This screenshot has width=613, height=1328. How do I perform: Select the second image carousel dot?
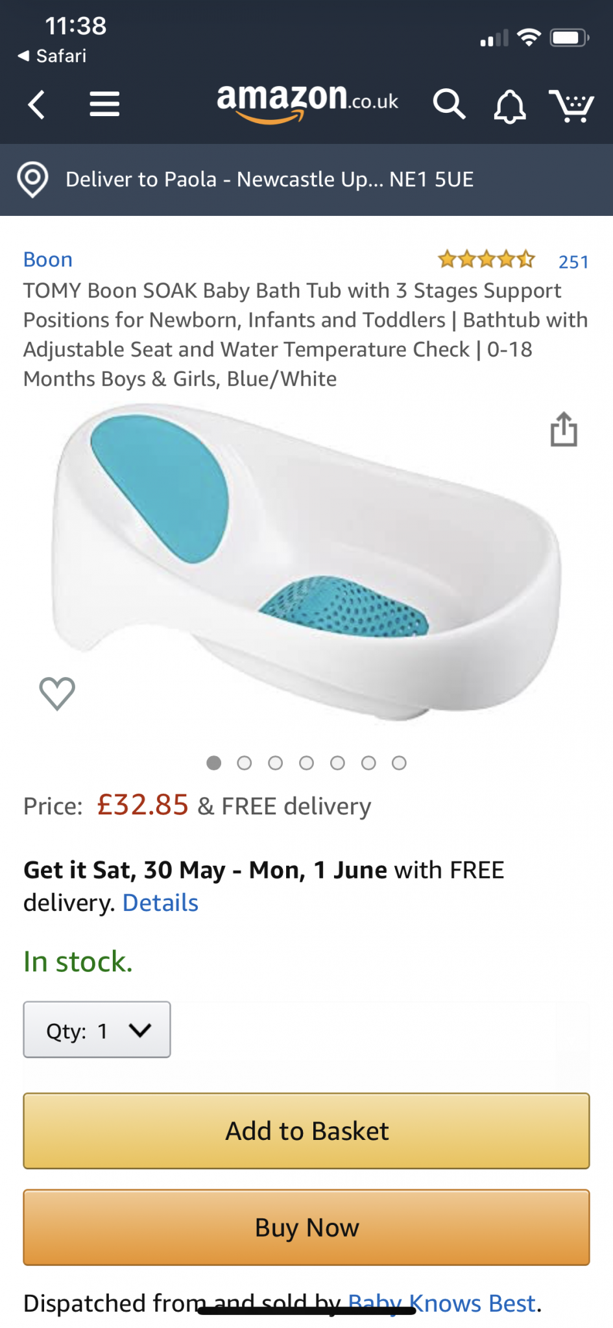pyautogui.click(x=245, y=763)
